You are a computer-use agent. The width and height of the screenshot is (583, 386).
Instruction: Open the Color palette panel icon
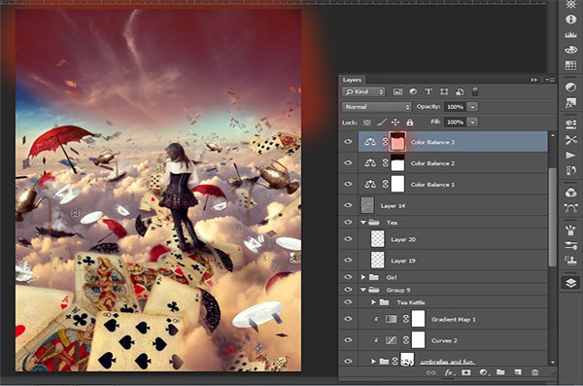click(x=570, y=50)
